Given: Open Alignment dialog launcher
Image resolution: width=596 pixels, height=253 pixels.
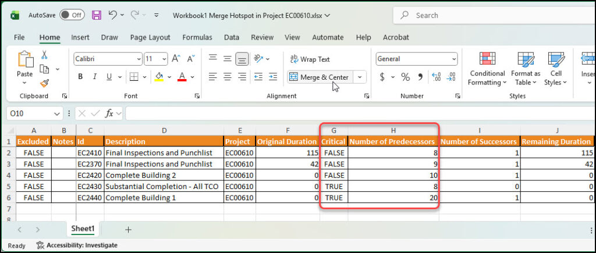Looking at the screenshot, I should tap(367, 96).
